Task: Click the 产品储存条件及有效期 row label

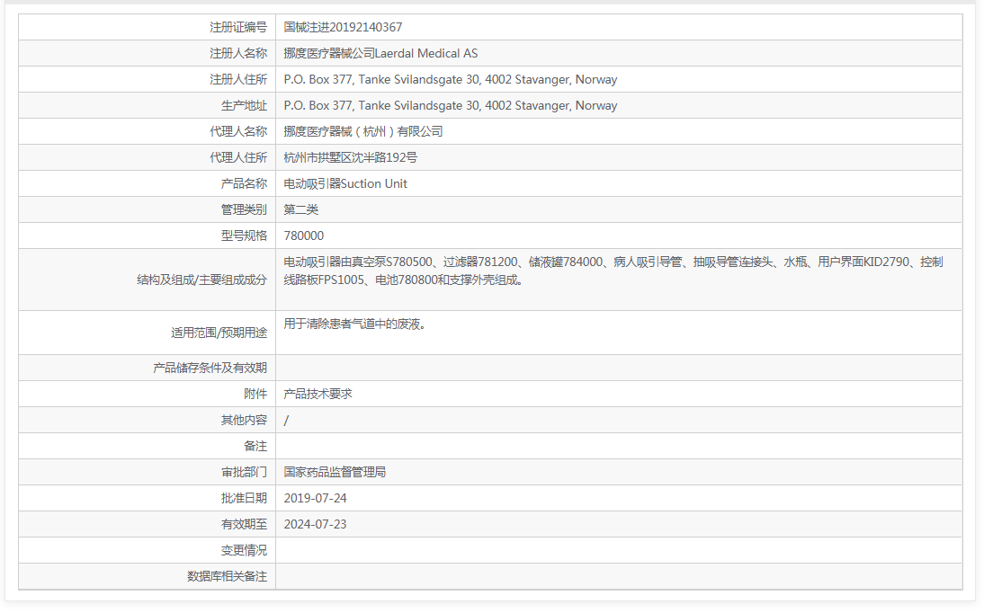Action: [x=210, y=368]
